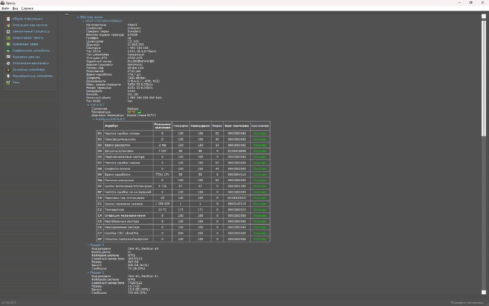Collapse the Раздел 0 partition node

(88, 244)
